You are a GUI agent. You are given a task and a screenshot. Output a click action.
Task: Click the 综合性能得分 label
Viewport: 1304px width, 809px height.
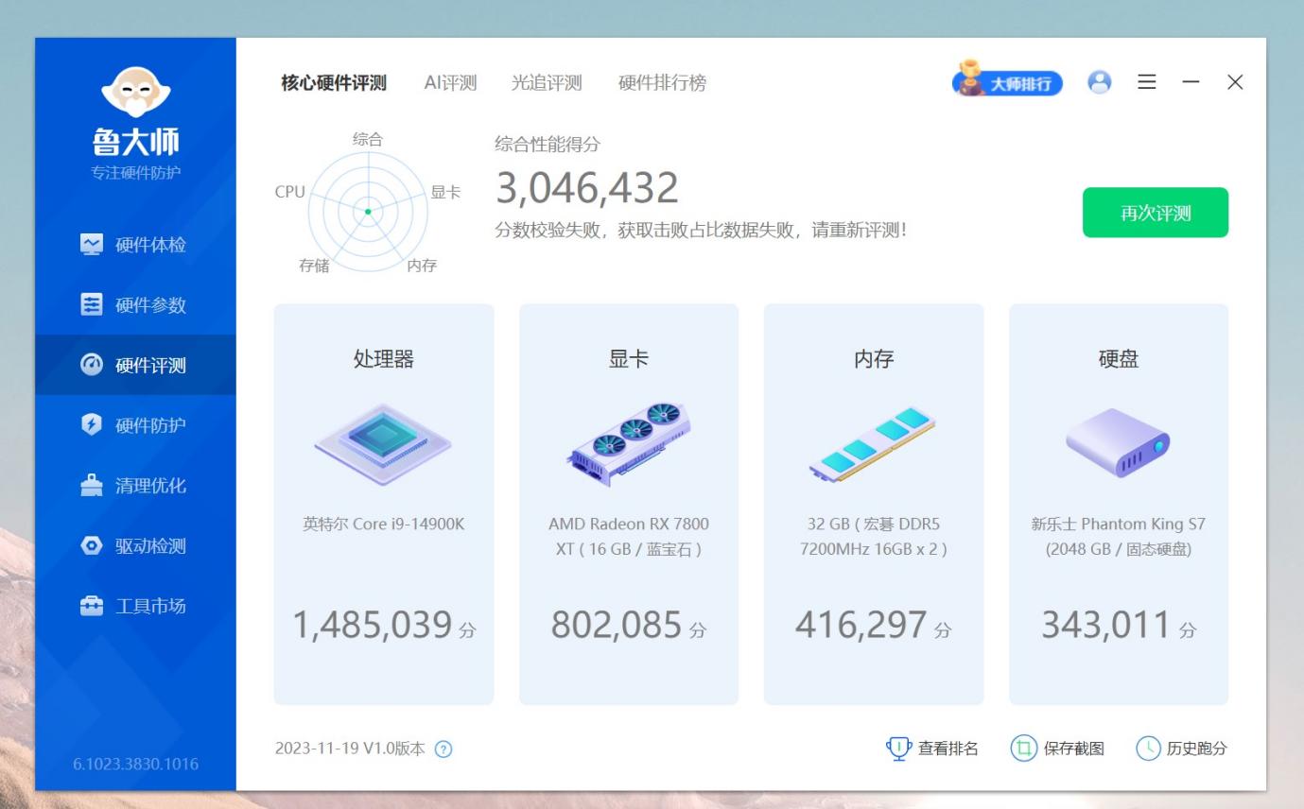548,145
